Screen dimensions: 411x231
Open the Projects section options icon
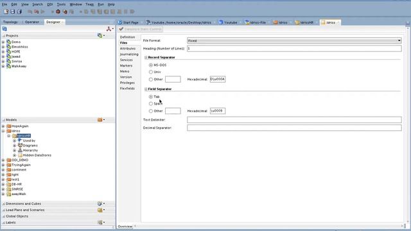point(101,35)
